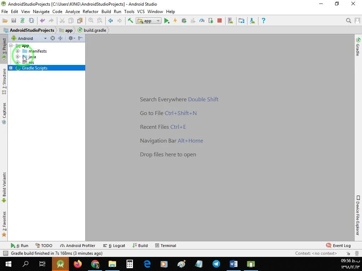The width and height of the screenshot is (362, 271).
Task: Collapse the app tree node
Action: 11,46
